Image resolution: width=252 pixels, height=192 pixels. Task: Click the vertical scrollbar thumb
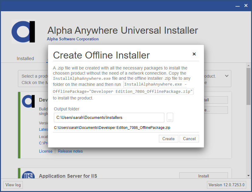248,86
